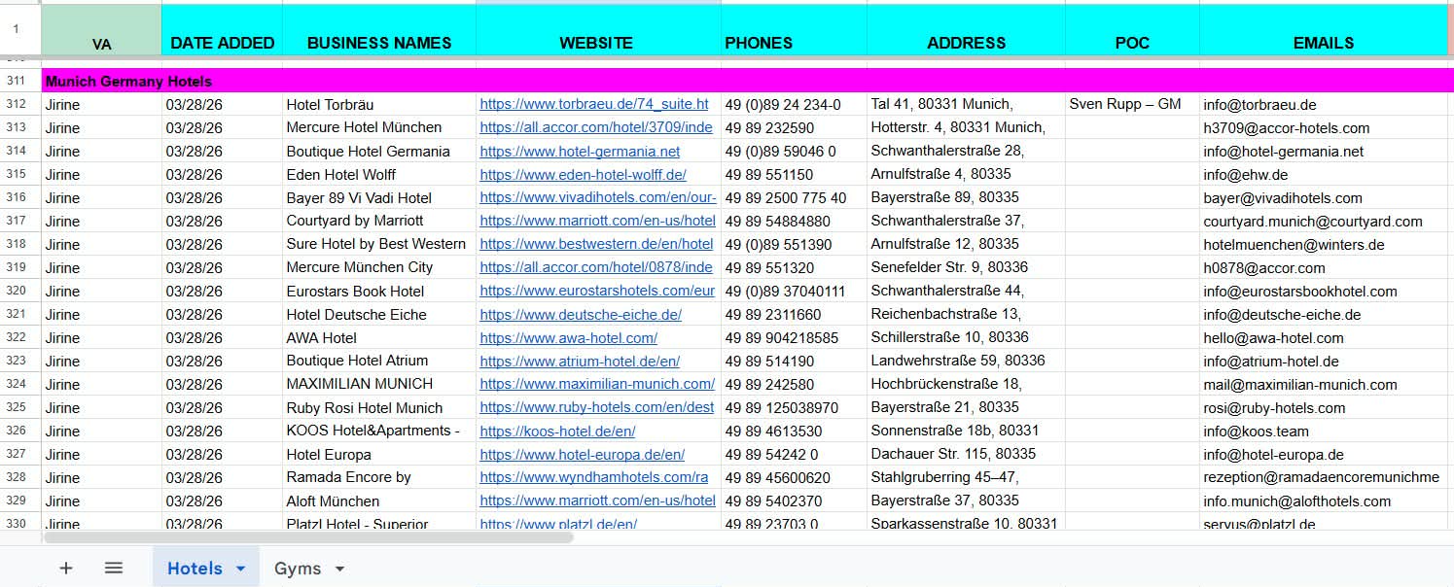Click the horizontal scrollbar thumb
The height and width of the screenshot is (587, 1454).
pyautogui.click(x=309, y=536)
